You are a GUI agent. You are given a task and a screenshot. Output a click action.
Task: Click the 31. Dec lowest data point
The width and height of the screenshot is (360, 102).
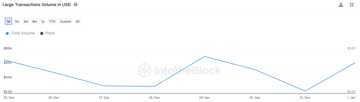pyautogui.click(x=305, y=91)
